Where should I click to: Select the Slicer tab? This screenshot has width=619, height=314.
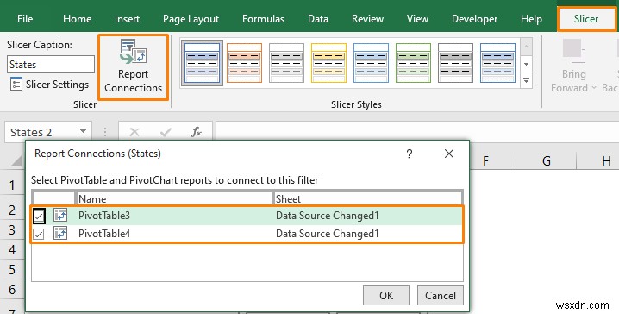point(586,19)
